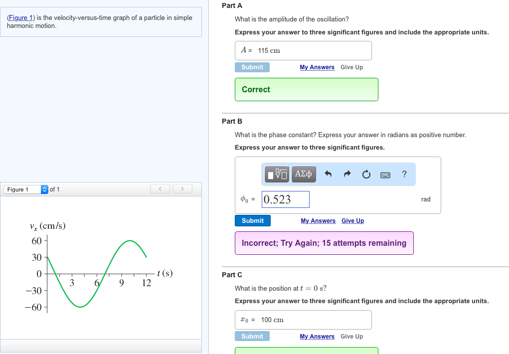Open the Greek symbols ΑΣφ palette
509x354 pixels.
click(303, 174)
